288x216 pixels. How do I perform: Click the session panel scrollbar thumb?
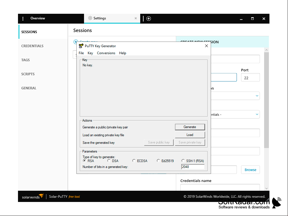point(267,100)
